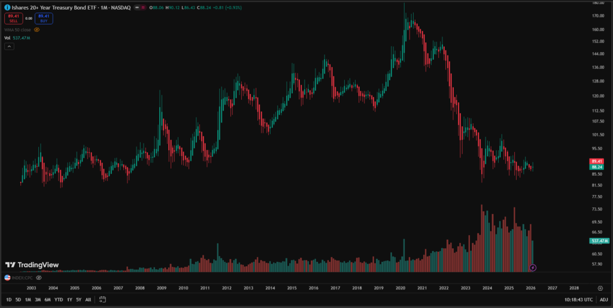The width and height of the screenshot is (613, 308).
Task: Click the US flag icon for INDEX:CPC
Action: coord(7,277)
